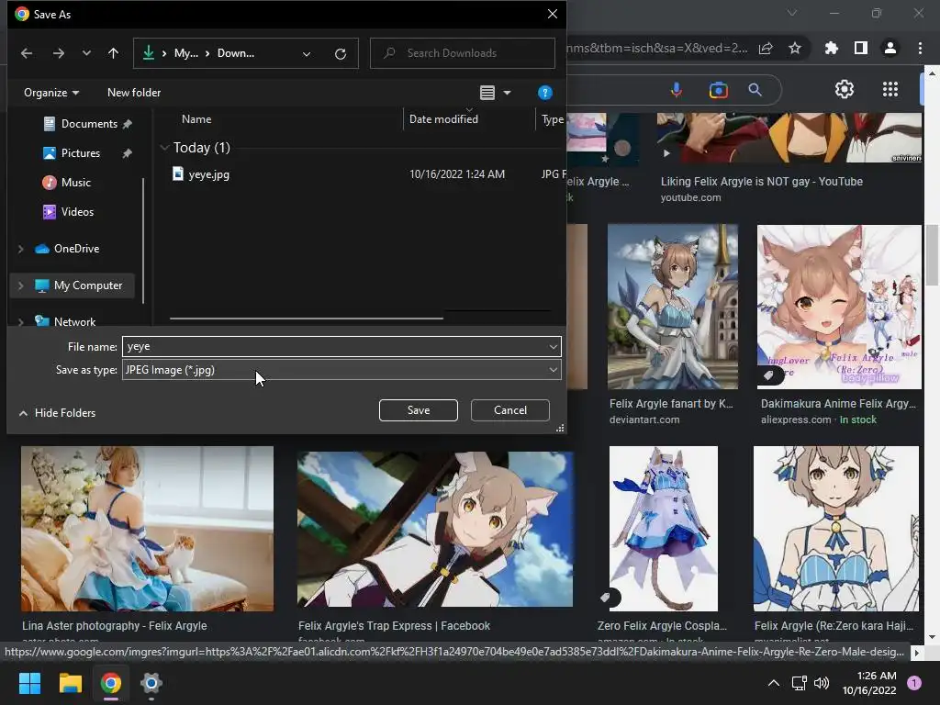Search by image camera icon
The image size is (940, 705).
[718, 90]
